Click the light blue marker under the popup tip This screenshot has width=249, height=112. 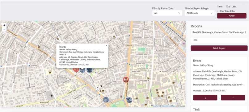tap(82, 70)
